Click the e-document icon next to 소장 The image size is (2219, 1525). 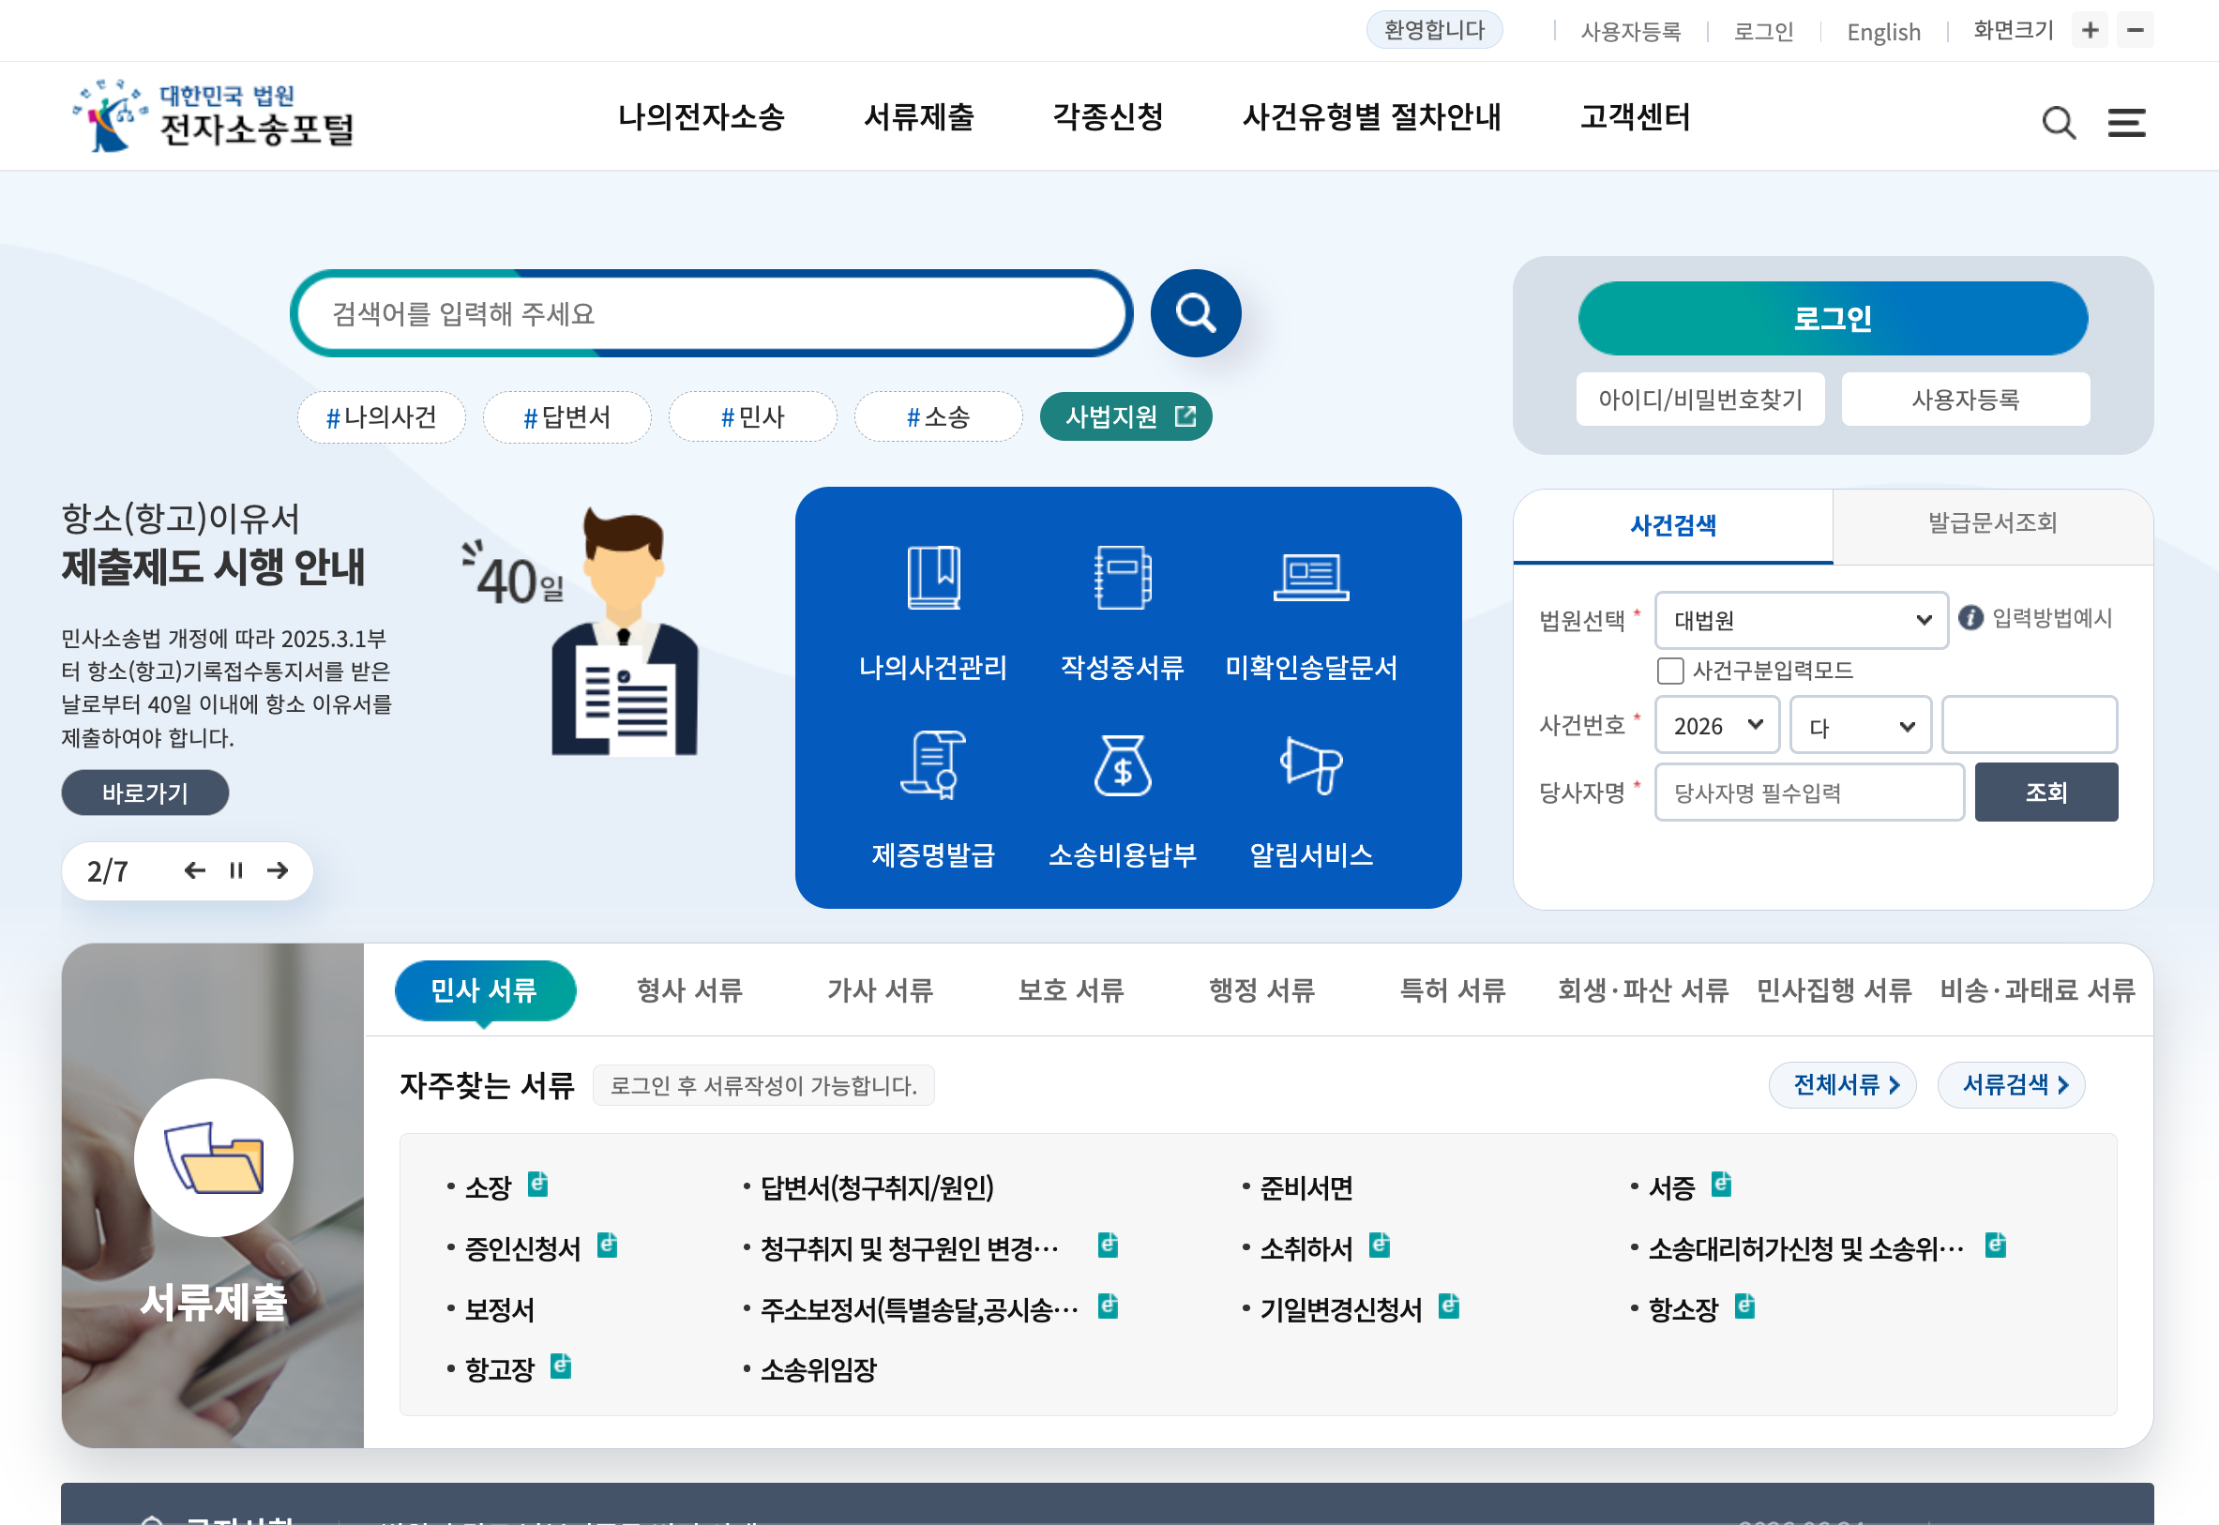(x=537, y=1184)
